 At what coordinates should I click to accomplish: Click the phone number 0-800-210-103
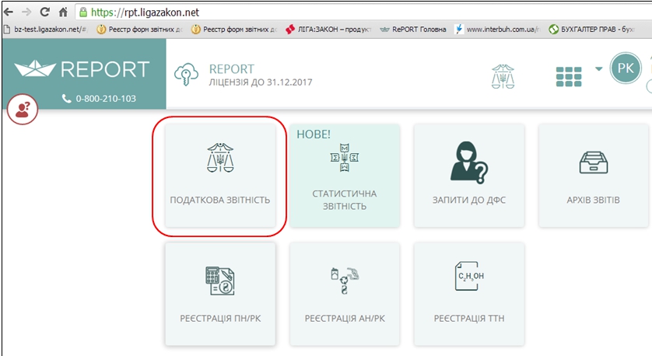[x=106, y=99]
